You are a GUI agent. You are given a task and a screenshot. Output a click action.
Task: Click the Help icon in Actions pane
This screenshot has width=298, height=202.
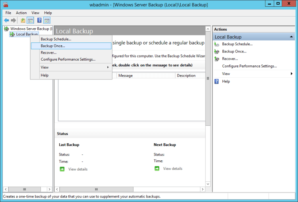pyautogui.click(x=217, y=81)
